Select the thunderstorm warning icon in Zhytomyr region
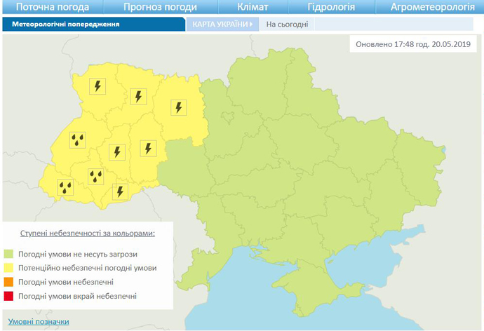 coord(179,107)
